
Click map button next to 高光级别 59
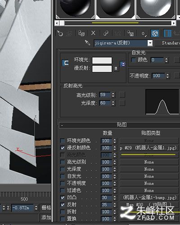click(x=122, y=95)
